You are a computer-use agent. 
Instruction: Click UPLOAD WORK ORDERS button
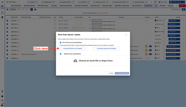(x=122, y=73)
